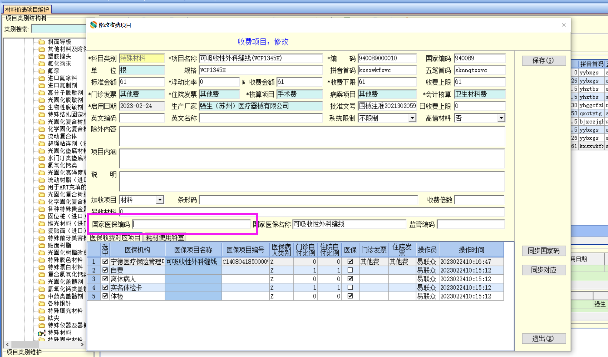Click the dialog's app logo icon
Image resolution: width=608 pixels, height=357 pixels.
94,25
